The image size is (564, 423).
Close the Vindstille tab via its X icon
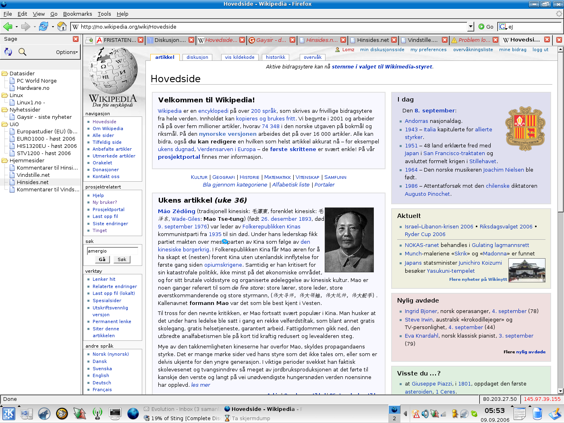445,40
